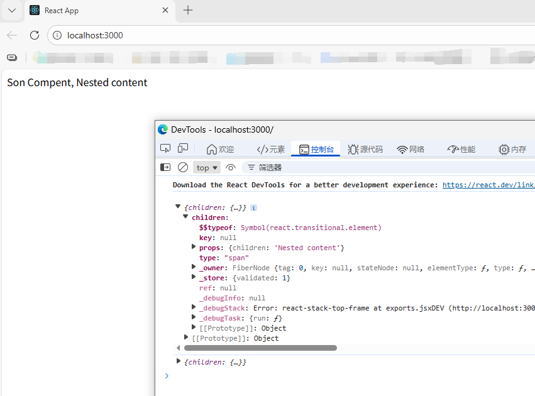The image size is (535, 396).
Task: Expand the second collapsed children object
Action: pos(179,361)
